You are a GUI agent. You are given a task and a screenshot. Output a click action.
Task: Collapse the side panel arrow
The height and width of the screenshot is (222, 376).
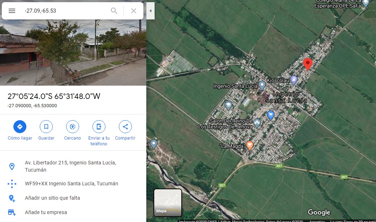[150, 11]
